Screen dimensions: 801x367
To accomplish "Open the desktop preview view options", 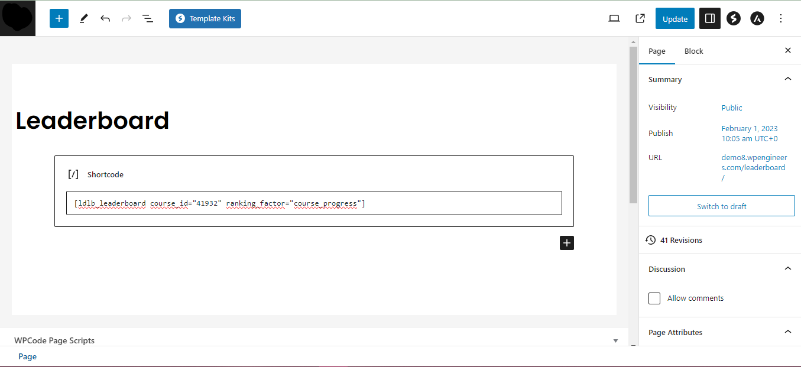I will click(x=614, y=18).
